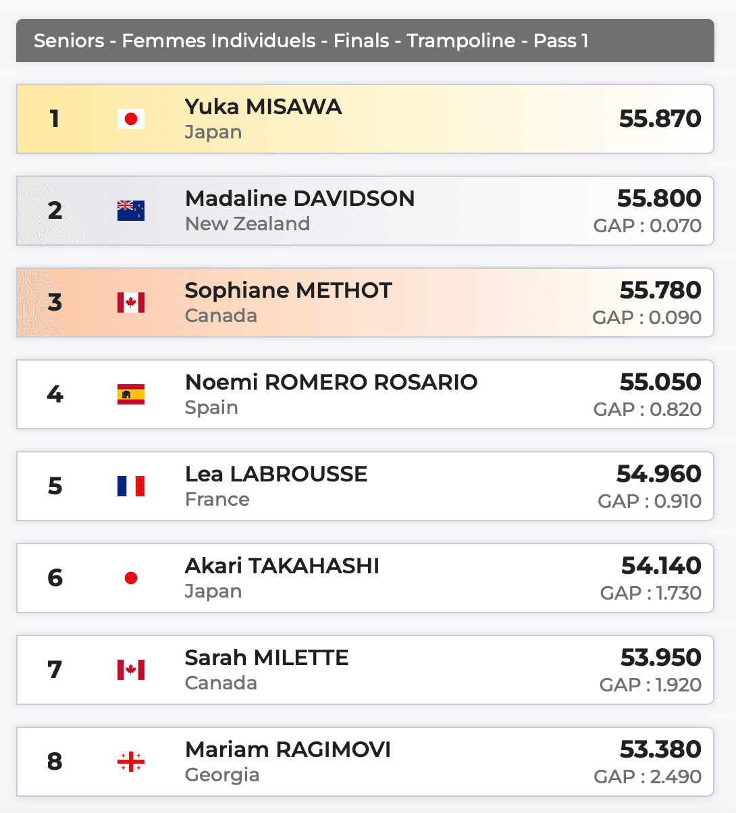
Task: Open Lea LABROUSSE result row
Action: coord(365,486)
